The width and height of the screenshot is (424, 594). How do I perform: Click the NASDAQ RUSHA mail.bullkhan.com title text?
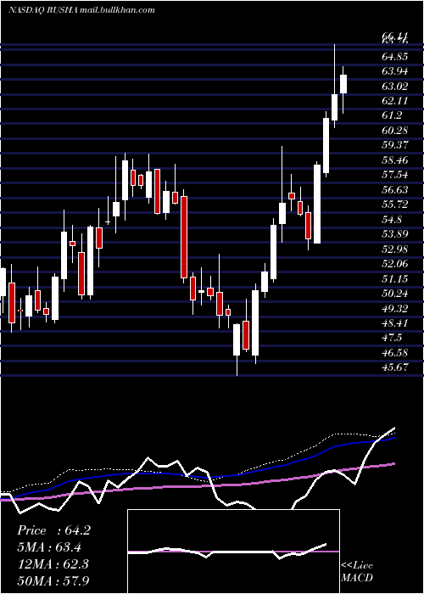[x=81, y=10]
